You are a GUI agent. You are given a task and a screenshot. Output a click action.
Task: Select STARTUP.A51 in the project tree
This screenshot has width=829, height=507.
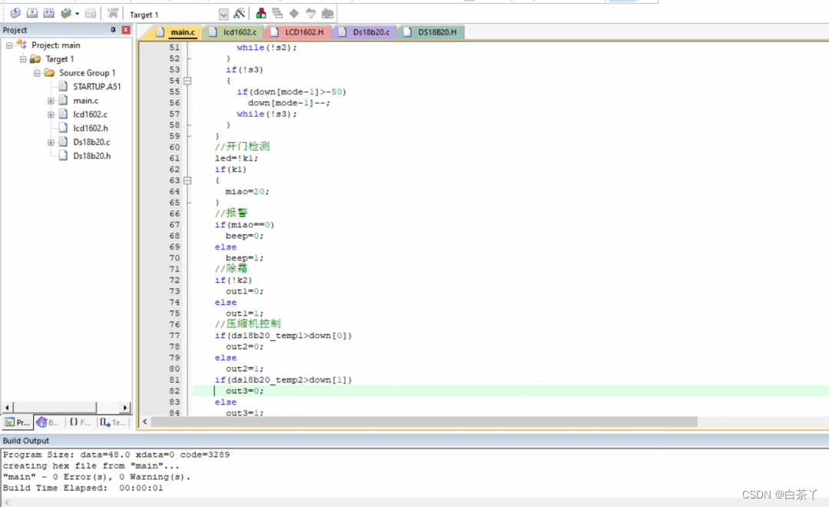tap(97, 87)
